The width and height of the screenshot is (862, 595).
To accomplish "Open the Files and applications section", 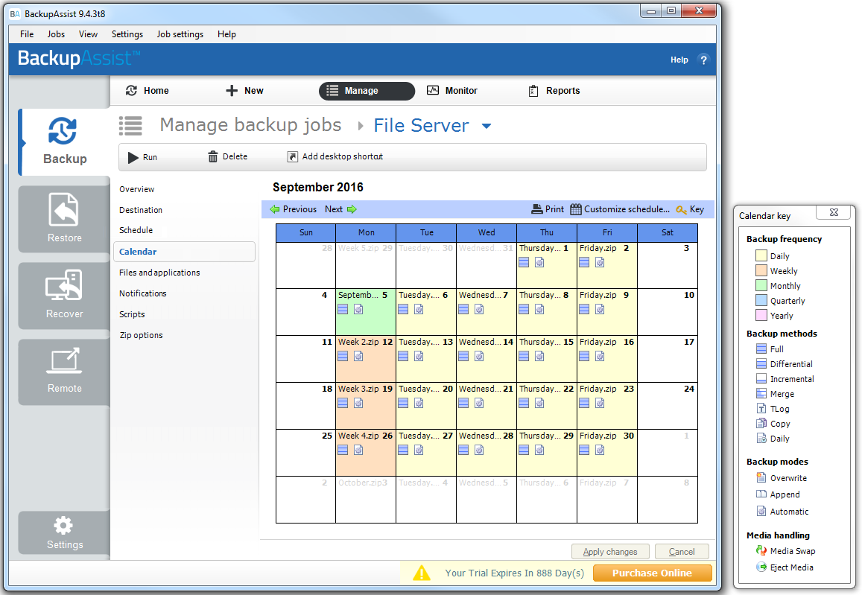I will click(159, 273).
